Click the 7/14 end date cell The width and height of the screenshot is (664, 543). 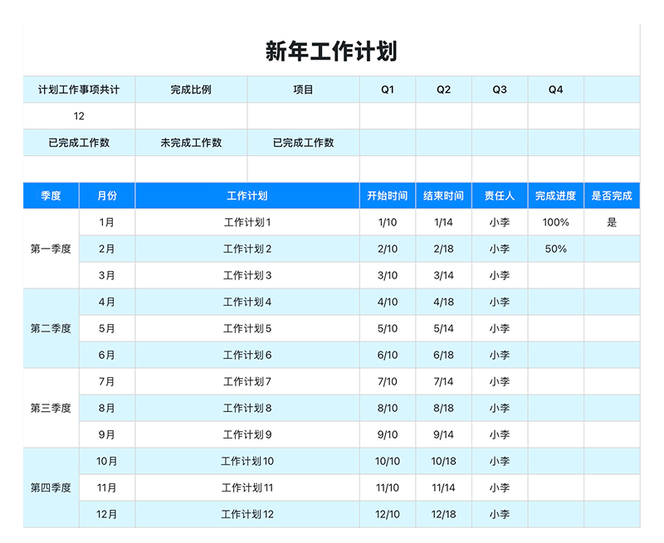coord(443,381)
